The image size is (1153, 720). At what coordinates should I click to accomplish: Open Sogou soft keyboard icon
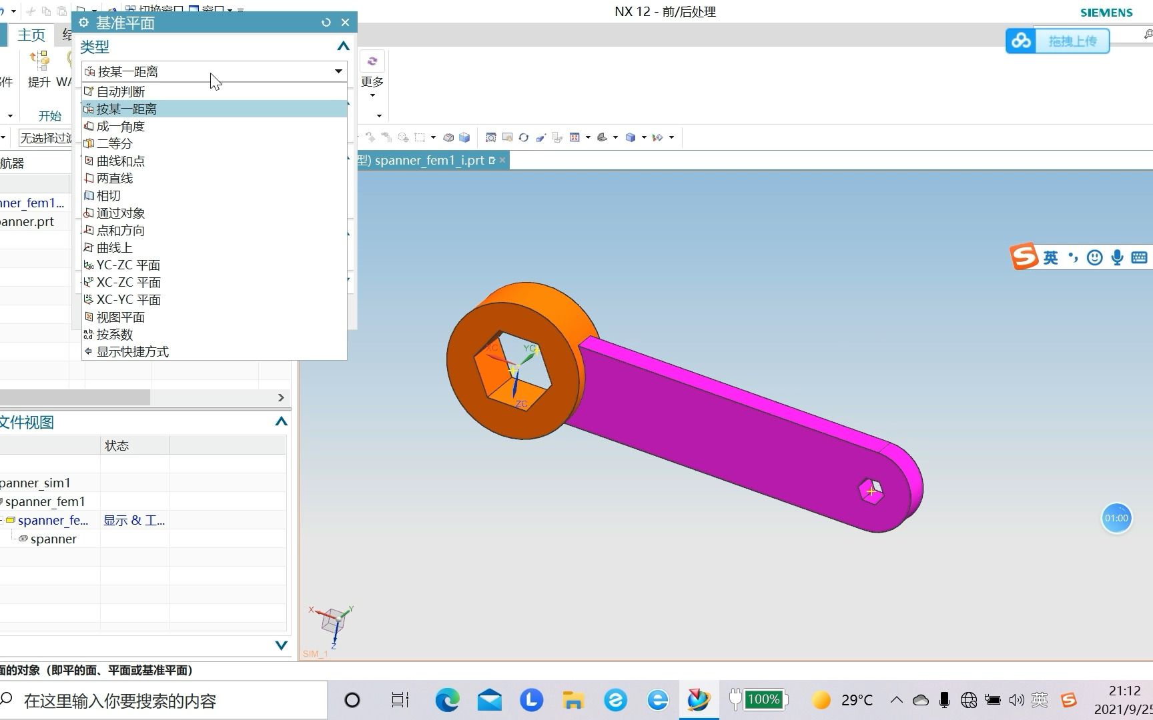1139,258
